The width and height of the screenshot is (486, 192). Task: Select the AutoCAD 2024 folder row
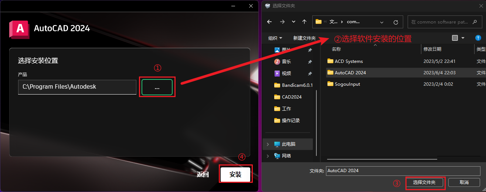[406, 72]
